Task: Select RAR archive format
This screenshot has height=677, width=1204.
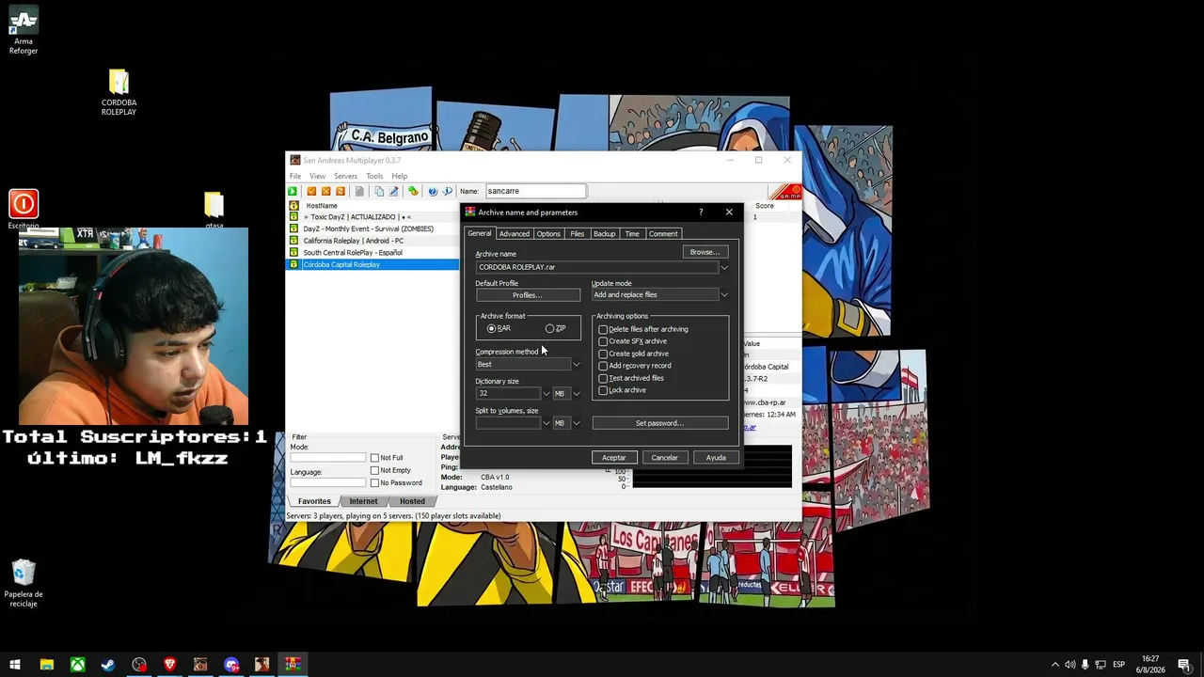Action: pos(499,329)
